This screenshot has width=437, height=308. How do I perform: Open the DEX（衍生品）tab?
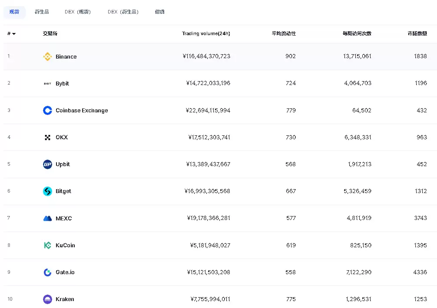click(x=123, y=12)
